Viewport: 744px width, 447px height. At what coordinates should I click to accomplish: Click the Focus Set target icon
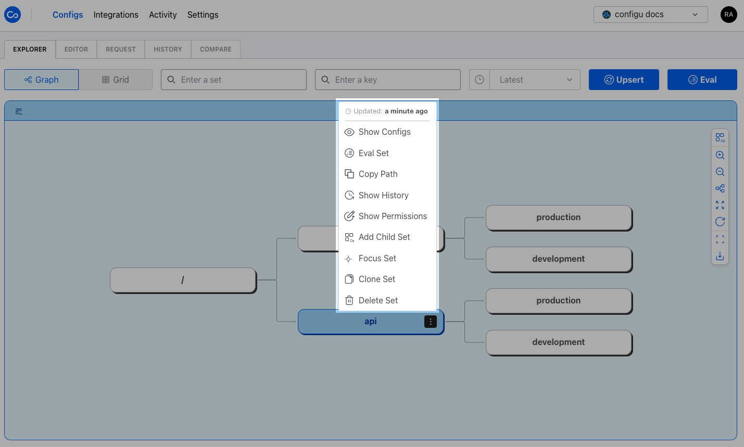[x=349, y=259]
